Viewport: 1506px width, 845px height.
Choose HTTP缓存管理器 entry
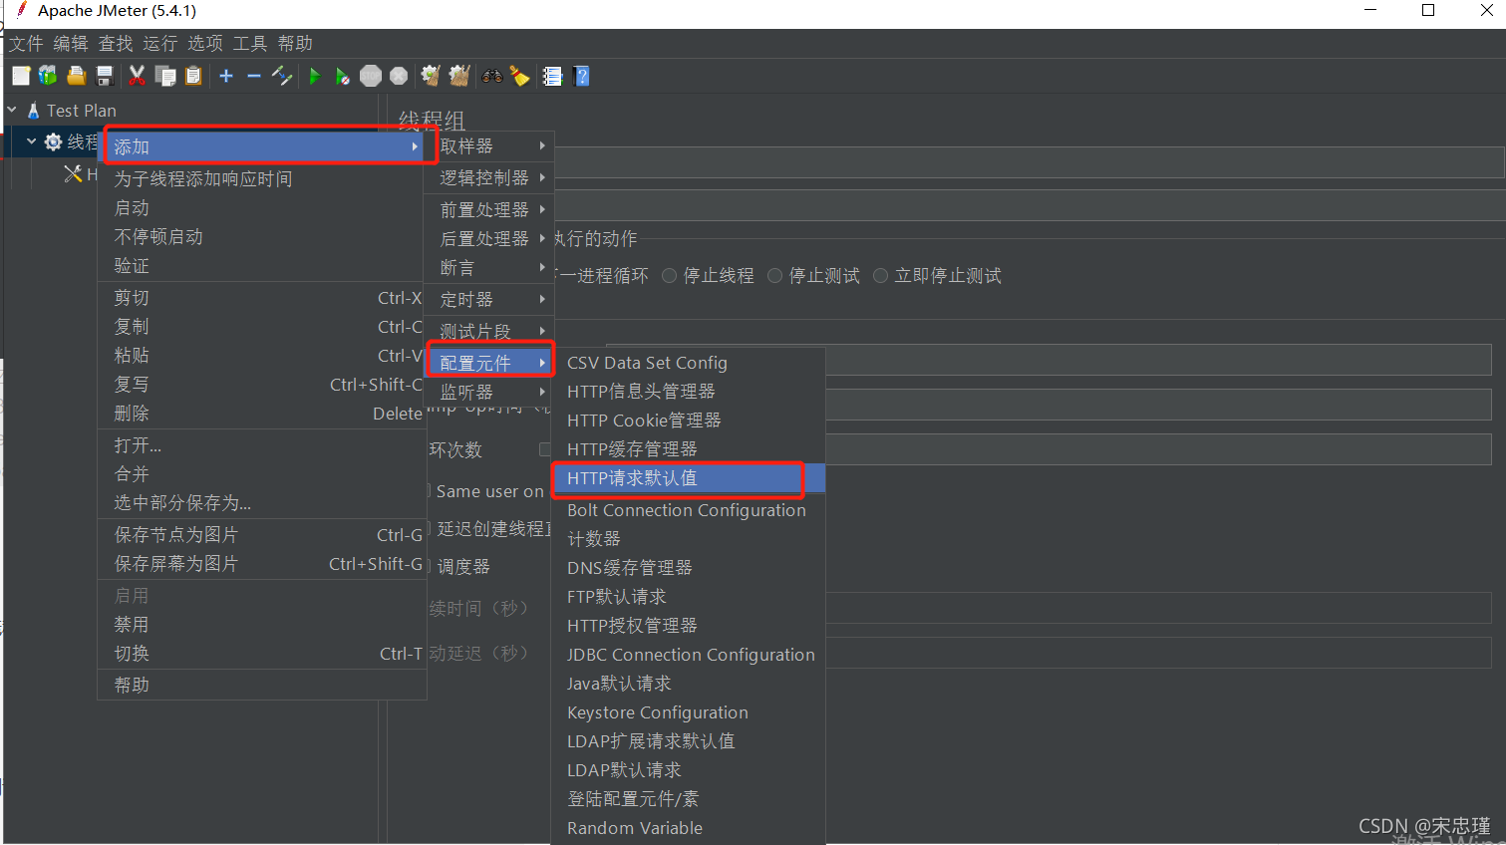pyautogui.click(x=688, y=449)
